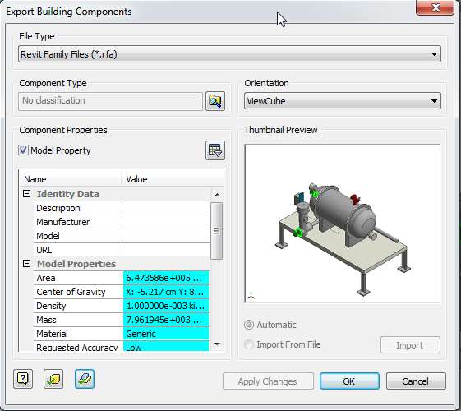This screenshot has height=411, width=461.
Task: Click the Material row name
Action: point(52,334)
